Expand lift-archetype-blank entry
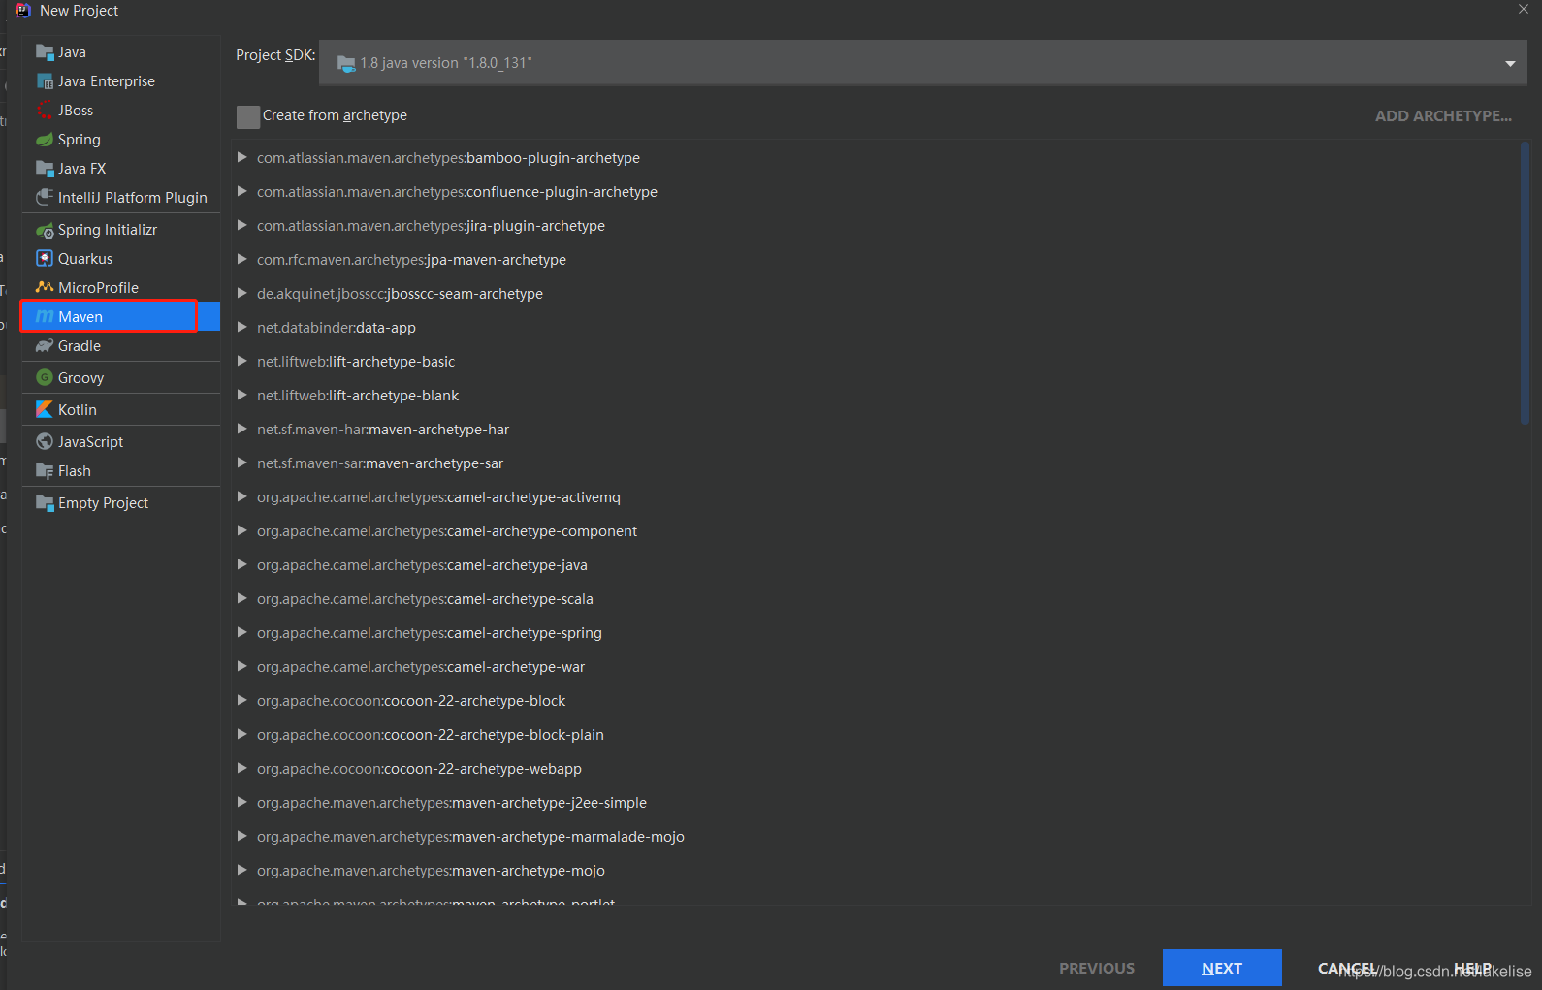Screen dimensions: 1542x990 coord(242,396)
